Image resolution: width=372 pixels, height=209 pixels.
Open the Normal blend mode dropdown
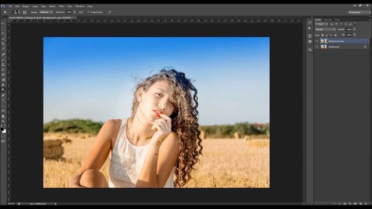point(325,30)
